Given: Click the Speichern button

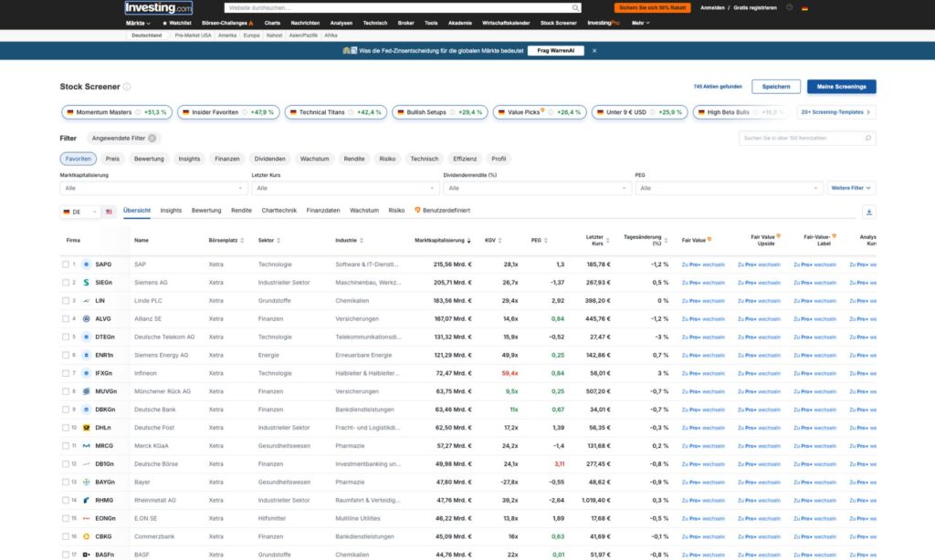Looking at the screenshot, I should [x=776, y=87].
